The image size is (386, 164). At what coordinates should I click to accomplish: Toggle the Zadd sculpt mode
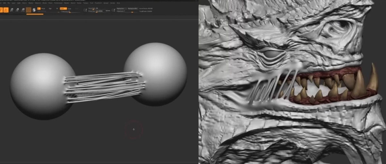(x=63, y=8)
